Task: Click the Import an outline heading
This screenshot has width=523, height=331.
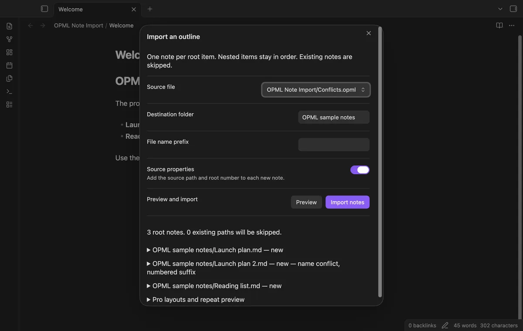Action: coord(173,37)
